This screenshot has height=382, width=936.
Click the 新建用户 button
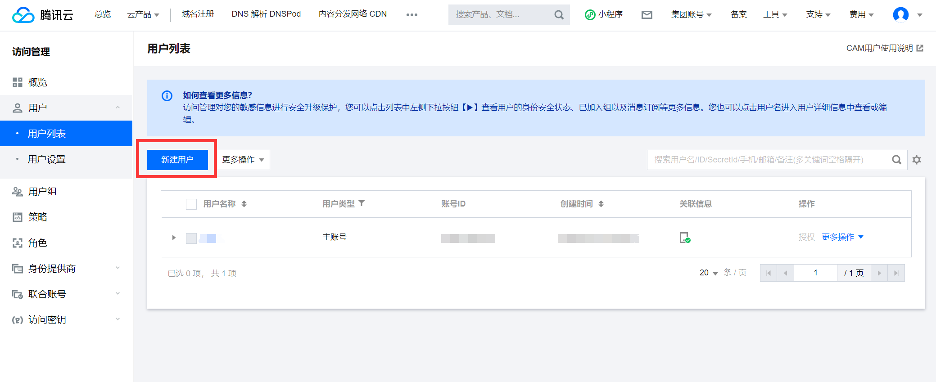coord(177,160)
